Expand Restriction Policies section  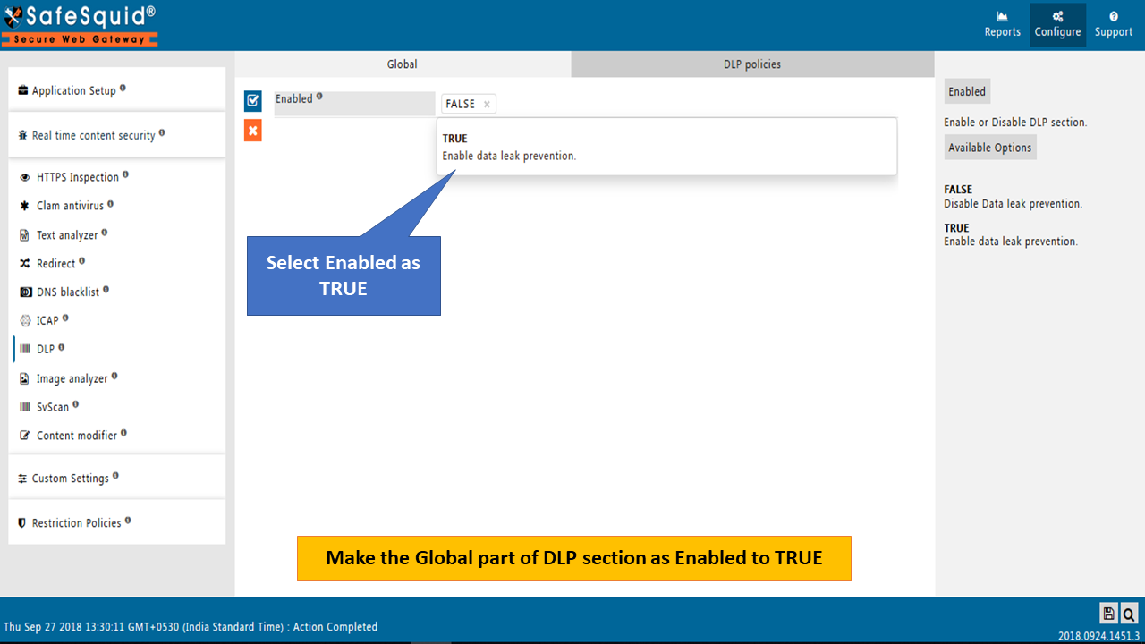[117, 523]
